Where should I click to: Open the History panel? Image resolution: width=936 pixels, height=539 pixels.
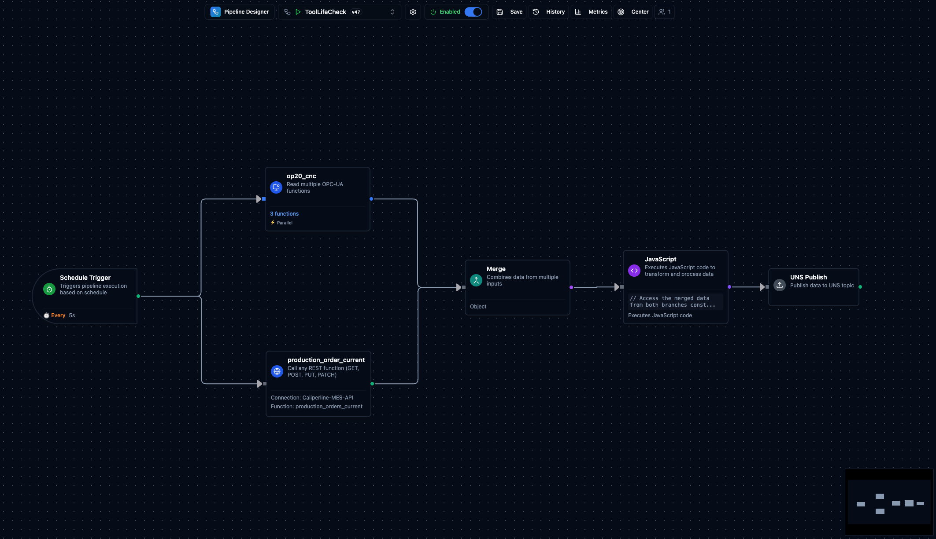click(x=549, y=12)
